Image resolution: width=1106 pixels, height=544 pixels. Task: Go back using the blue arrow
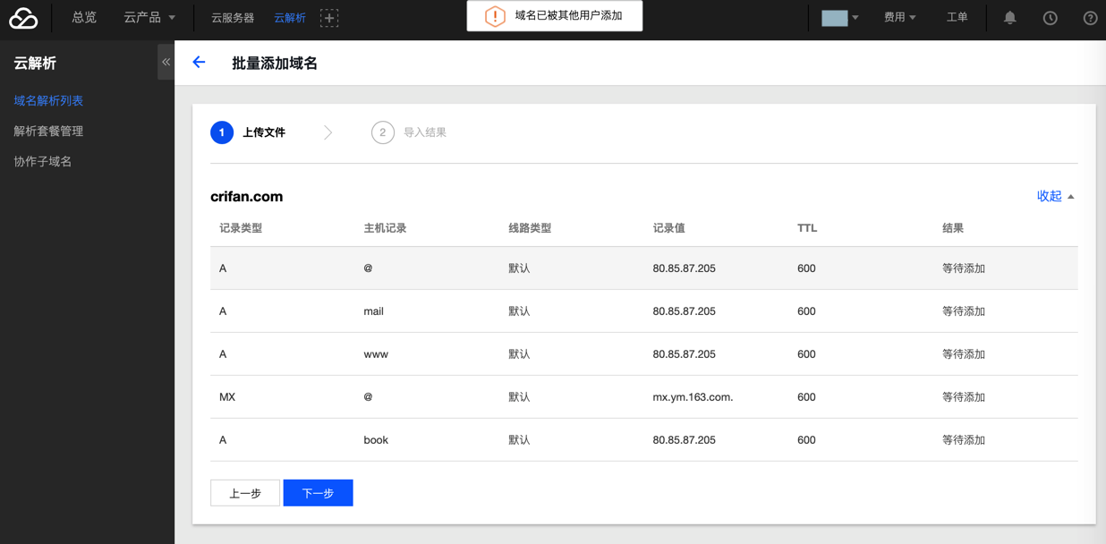click(199, 62)
